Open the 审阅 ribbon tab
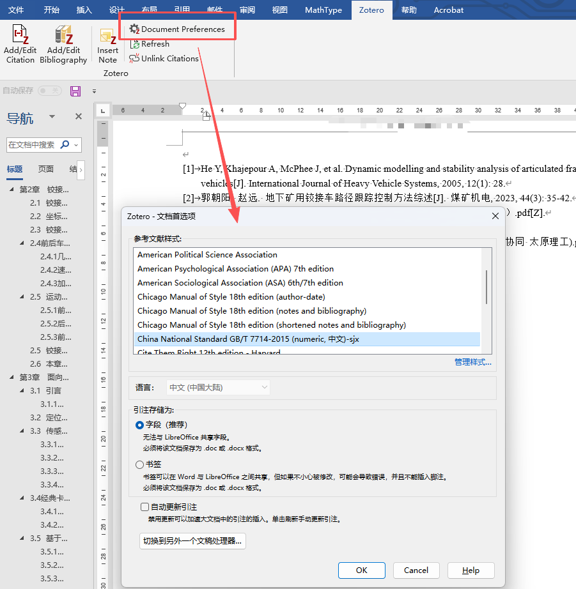The height and width of the screenshot is (589, 576). tap(247, 10)
